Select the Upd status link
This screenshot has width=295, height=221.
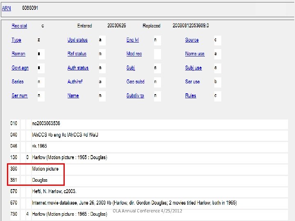pyautogui.click(x=77, y=40)
